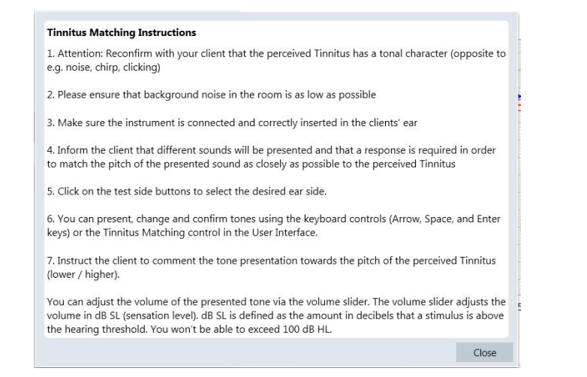Close the Tinnitus Matching Instructions dialog
This screenshot has height=377, width=587.
[x=484, y=352]
